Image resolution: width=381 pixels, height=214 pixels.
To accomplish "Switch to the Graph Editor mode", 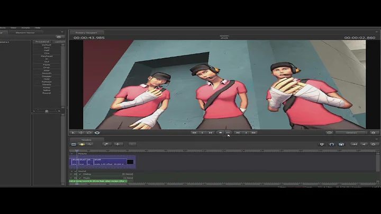I will click(x=89, y=145).
